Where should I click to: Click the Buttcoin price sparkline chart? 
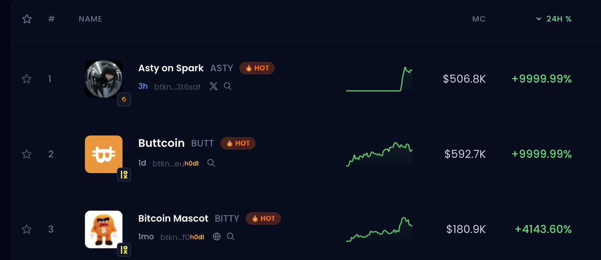(x=379, y=154)
